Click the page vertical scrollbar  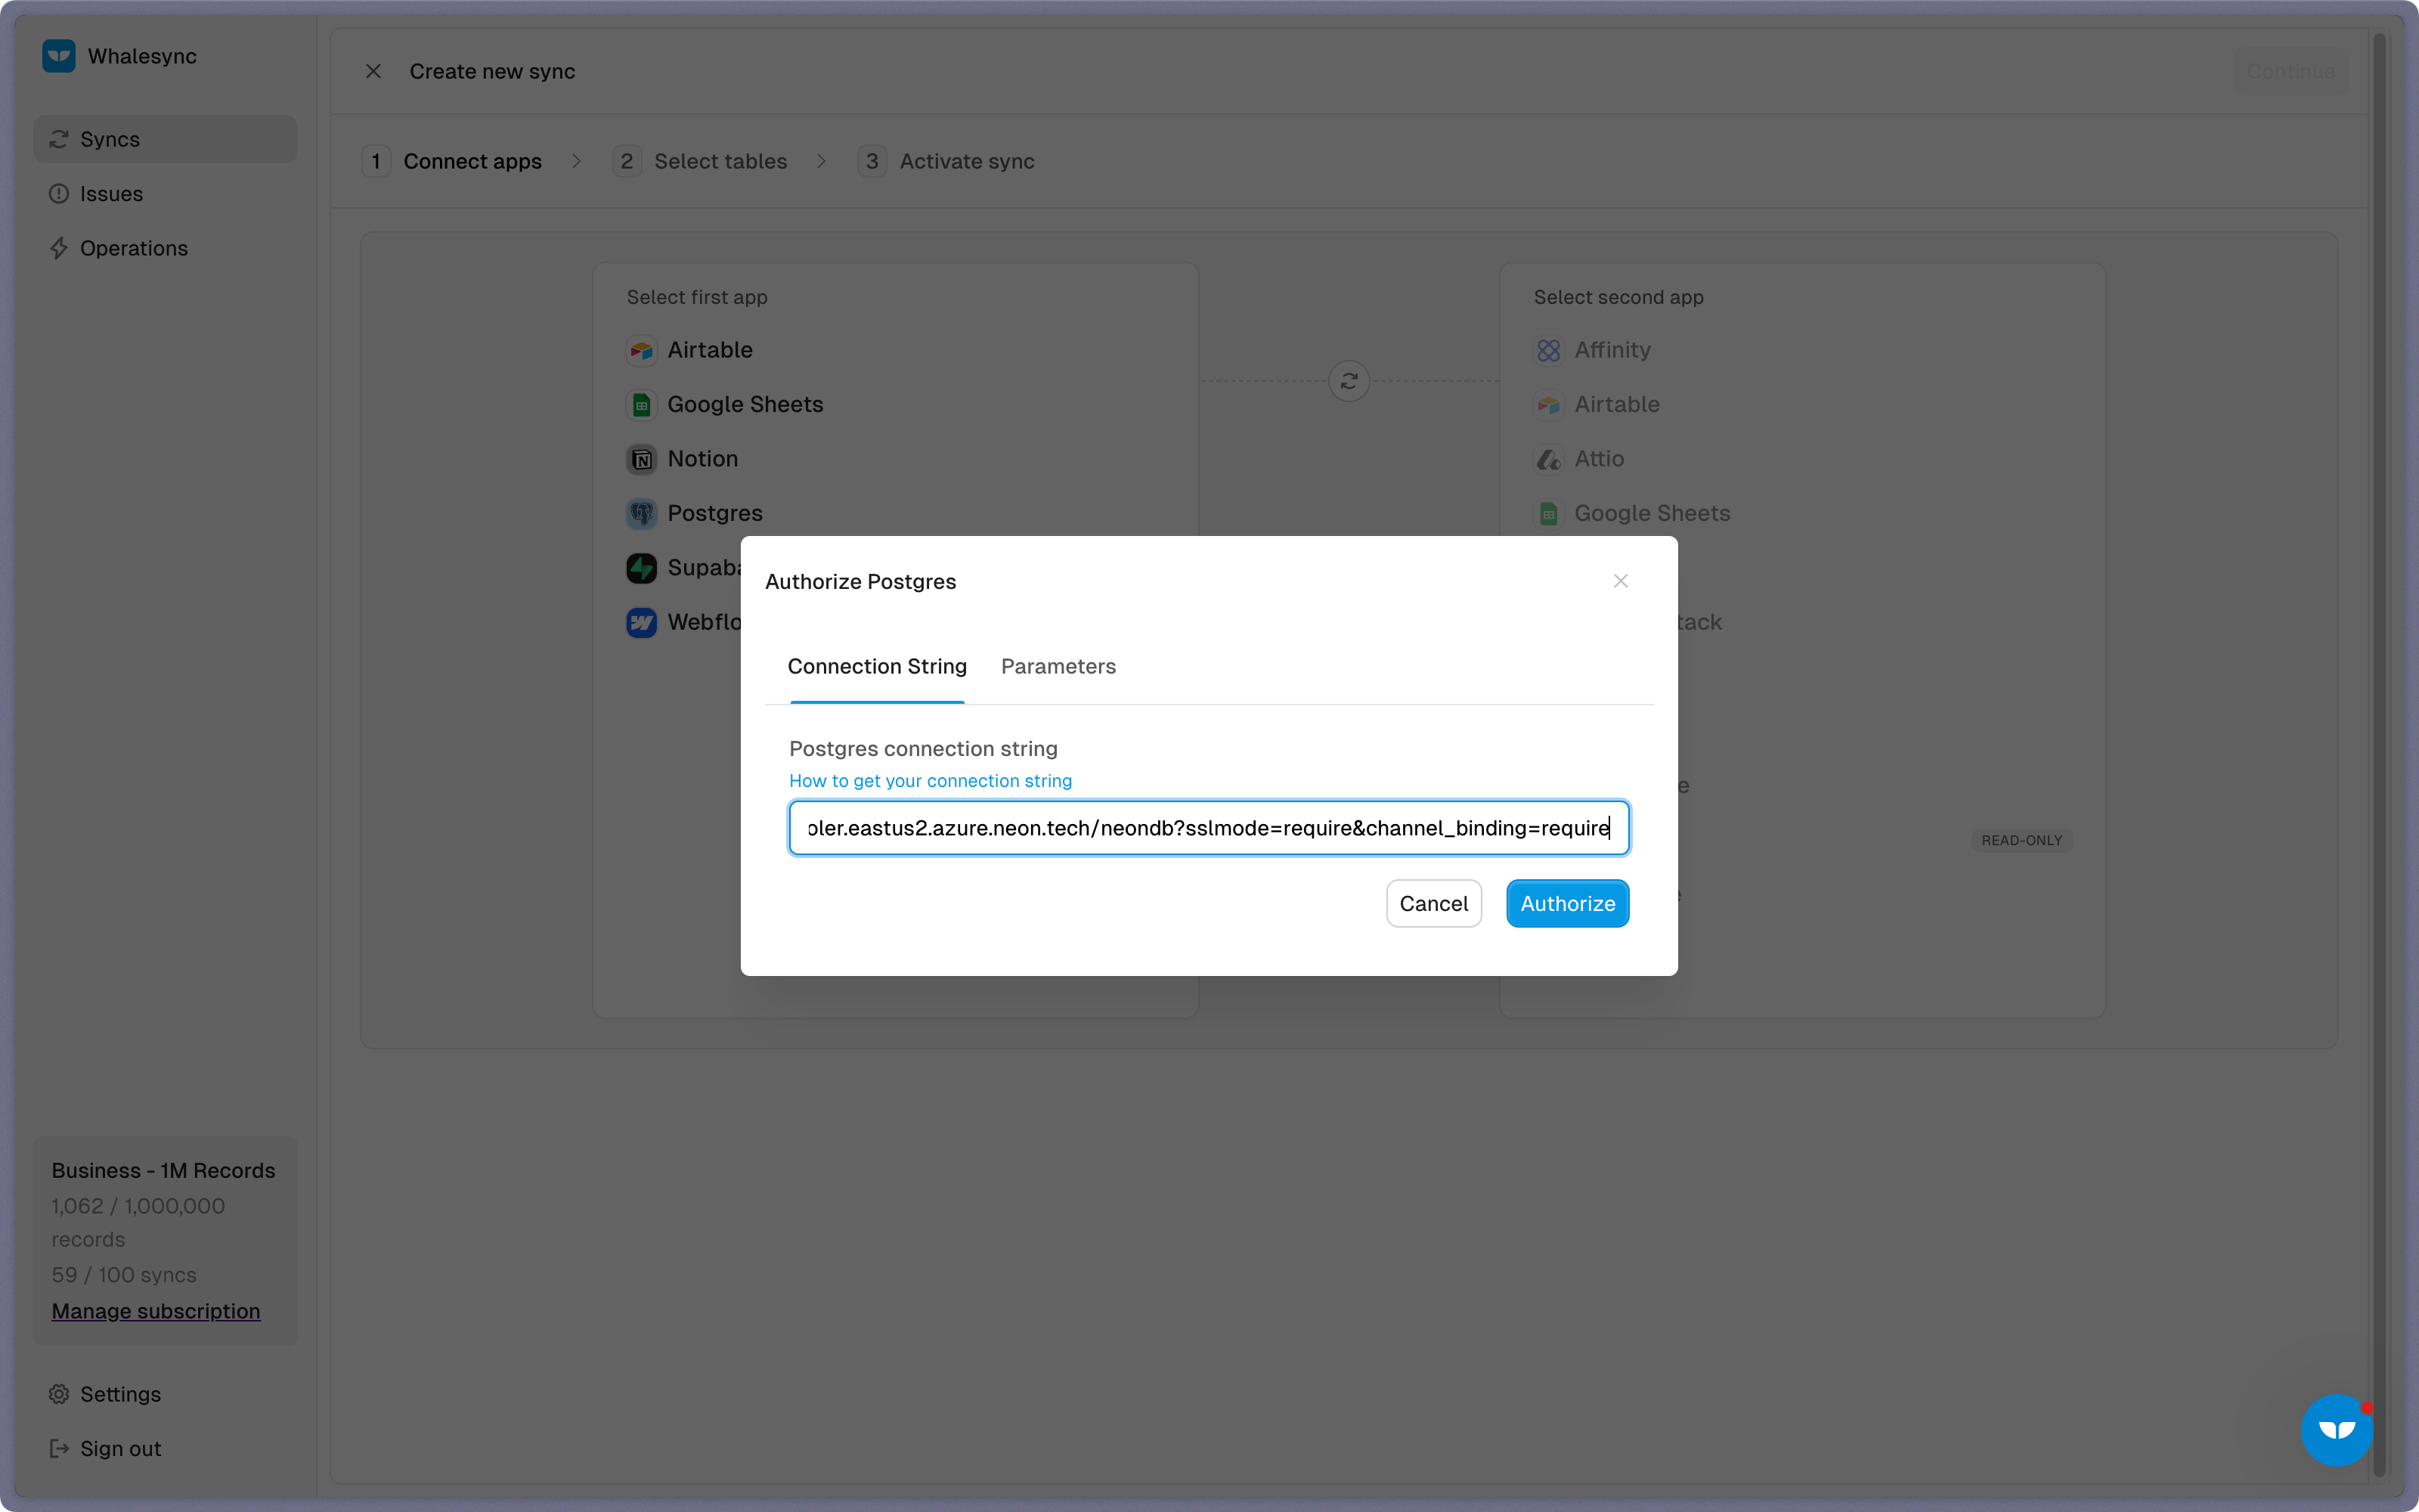2379,755
